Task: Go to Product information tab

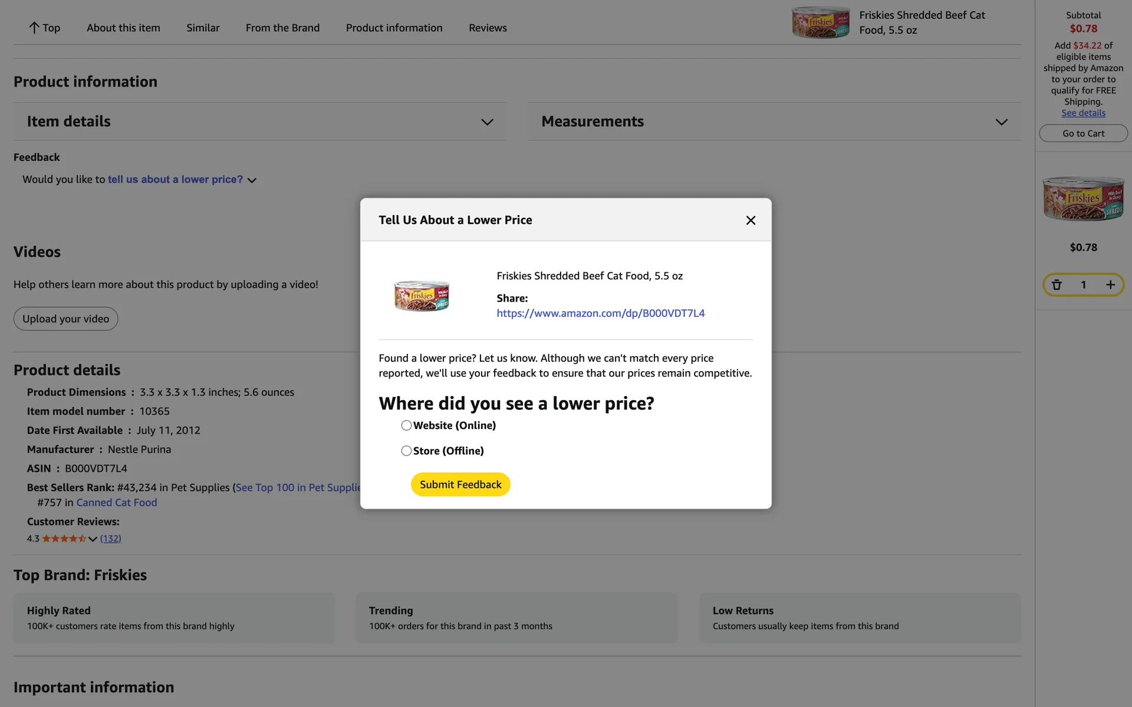Action: click(394, 28)
